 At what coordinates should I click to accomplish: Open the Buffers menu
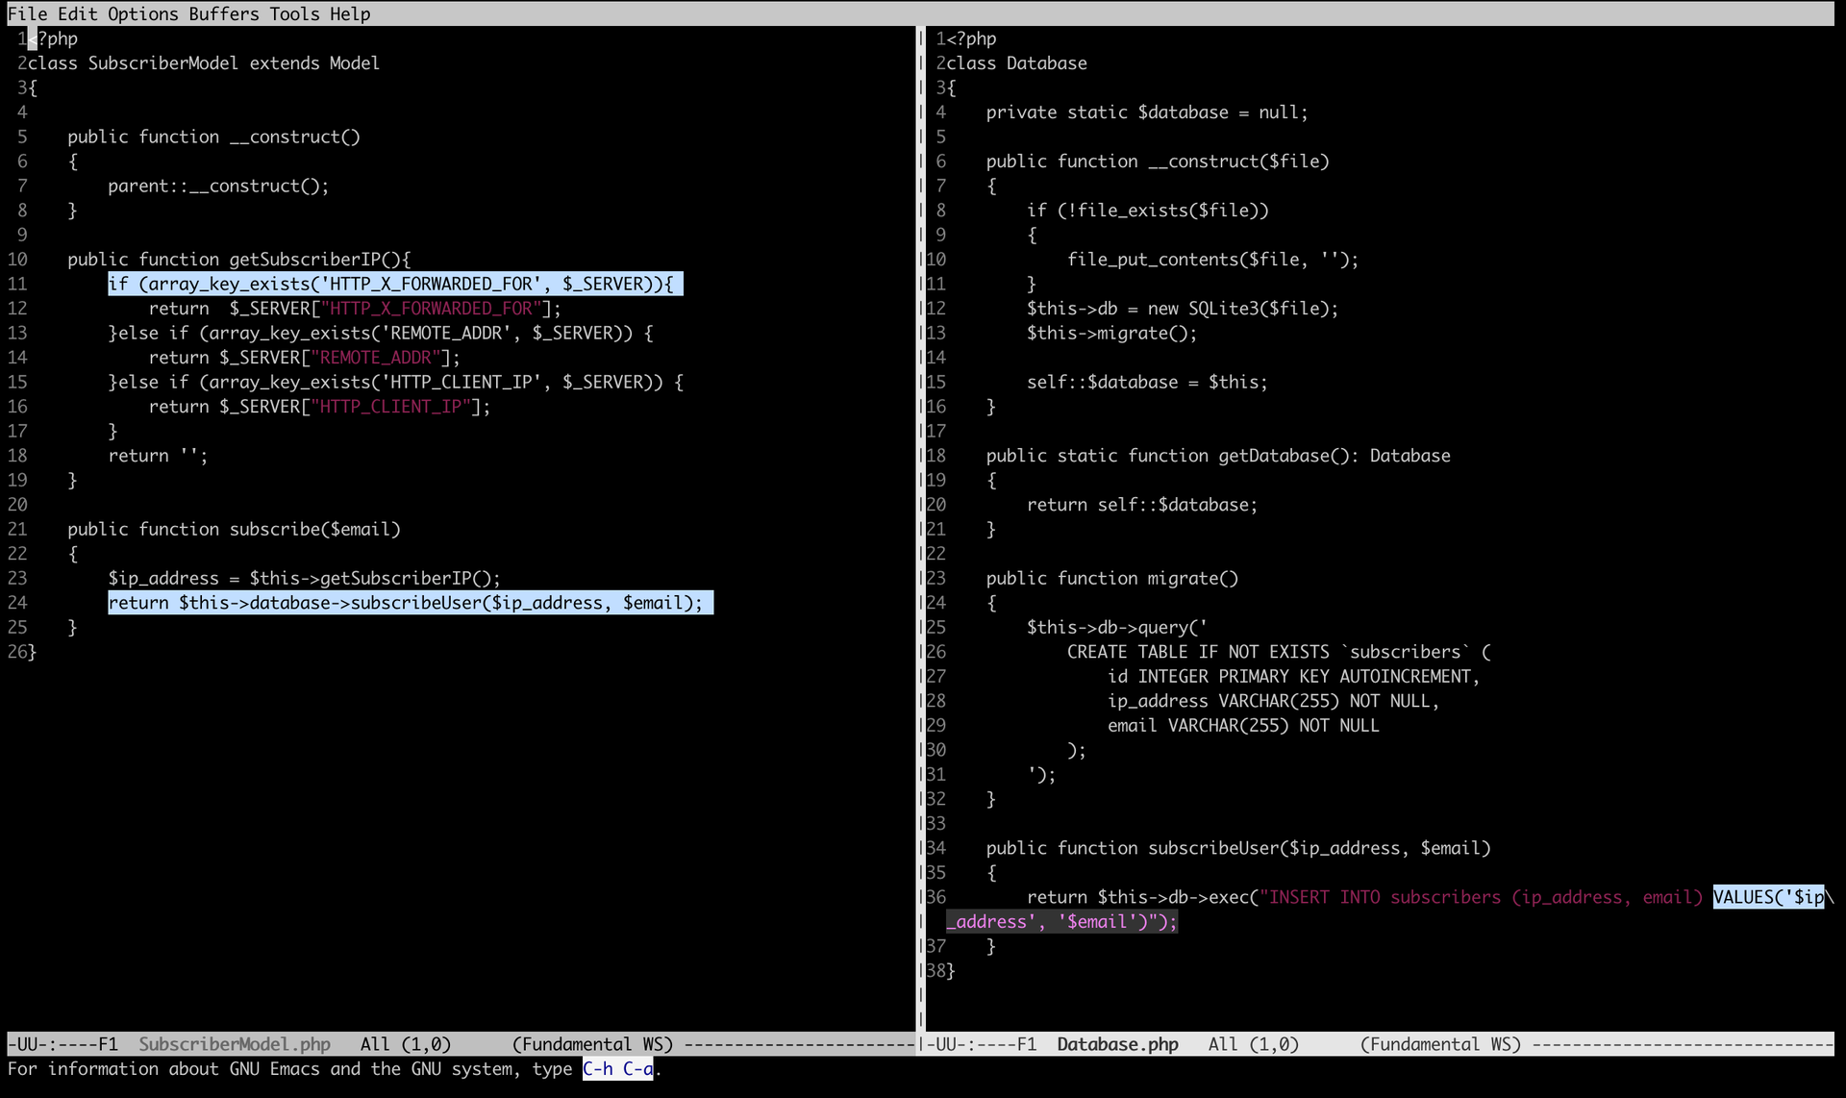(224, 13)
